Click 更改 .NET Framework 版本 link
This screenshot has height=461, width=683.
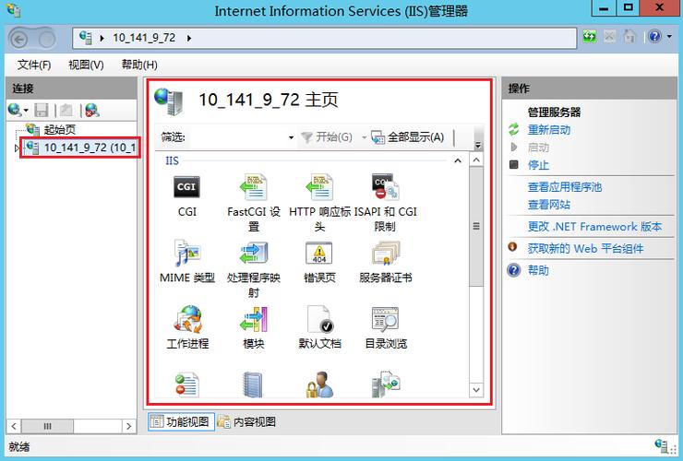click(x=594, y=227)
